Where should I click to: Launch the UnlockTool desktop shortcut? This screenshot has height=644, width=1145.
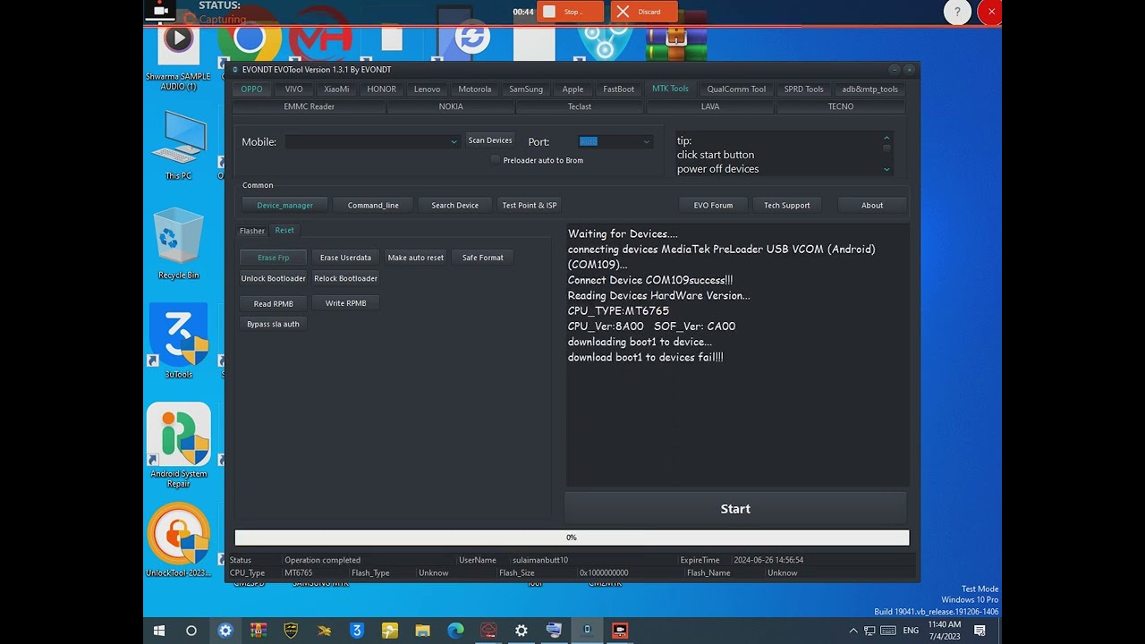179,540
